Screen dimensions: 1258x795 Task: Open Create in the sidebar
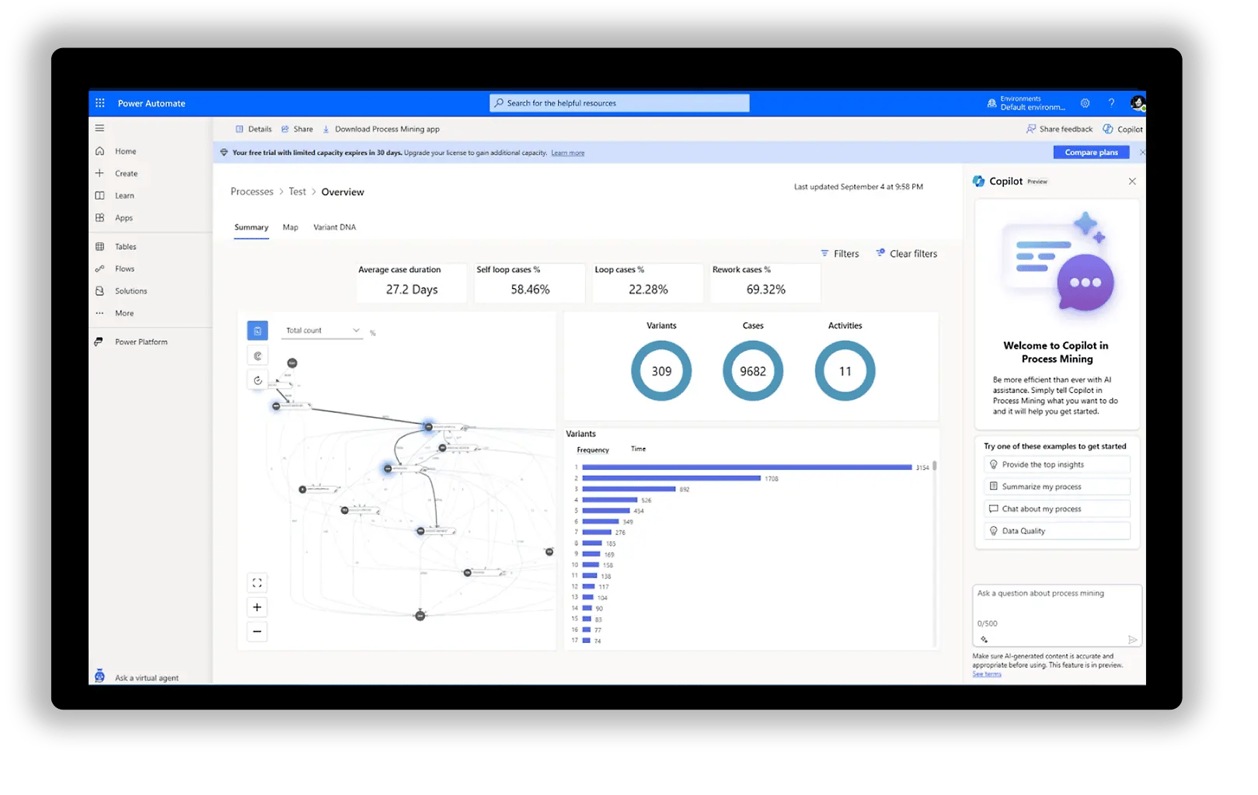click(126, 174)
